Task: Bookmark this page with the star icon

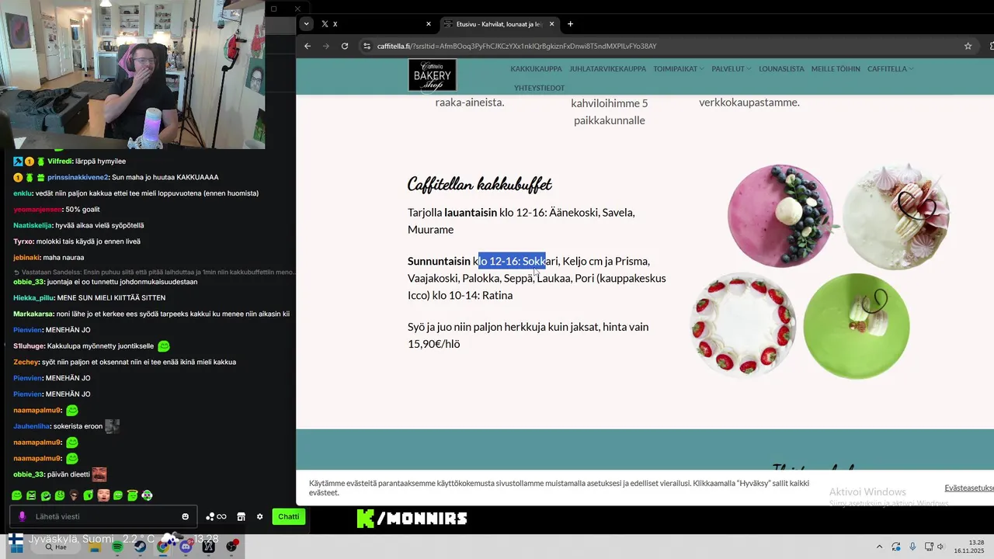Action: pos(968,46)
